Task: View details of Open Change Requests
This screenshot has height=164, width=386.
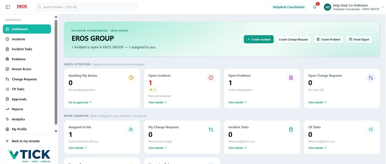Action: [x=317, y=102]
